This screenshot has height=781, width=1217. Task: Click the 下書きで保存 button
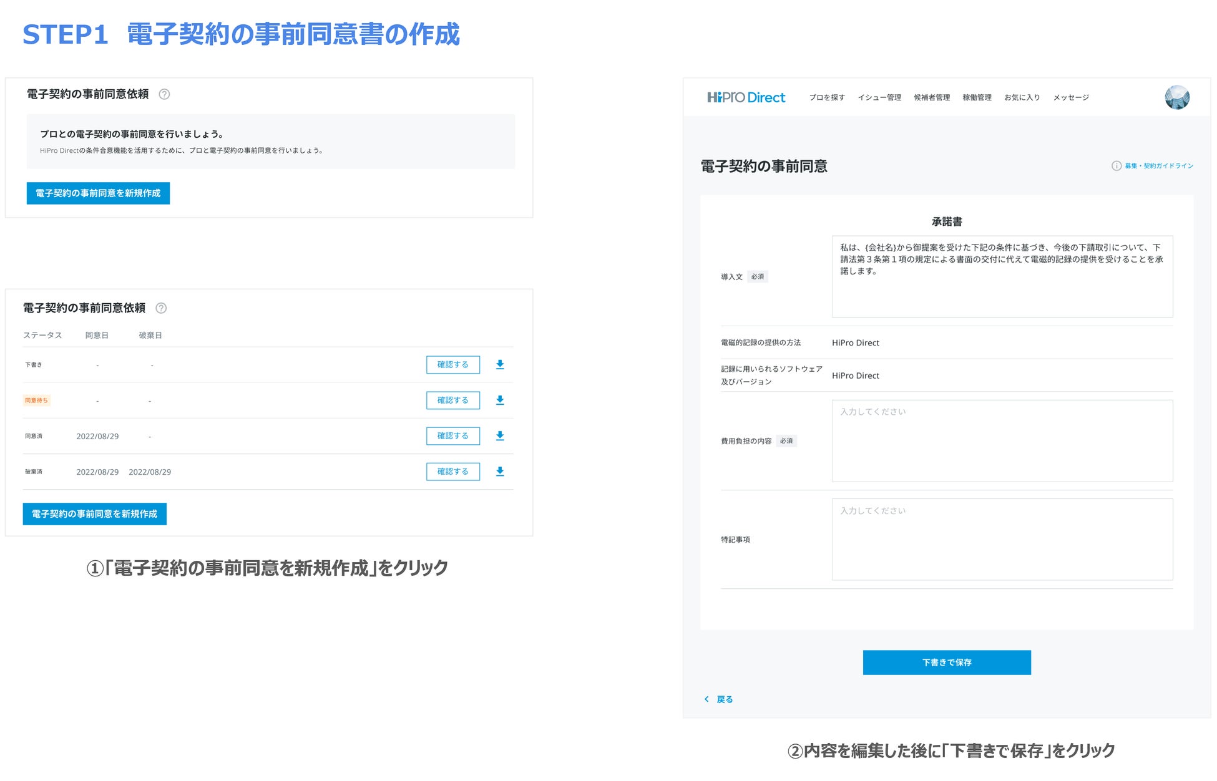pos(946,662)
